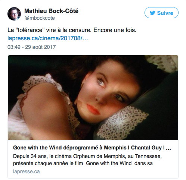The image size is (186, 180).
Task: Click the trailing ellipsis of the lapresse.ca link
Action: point(85,38)
